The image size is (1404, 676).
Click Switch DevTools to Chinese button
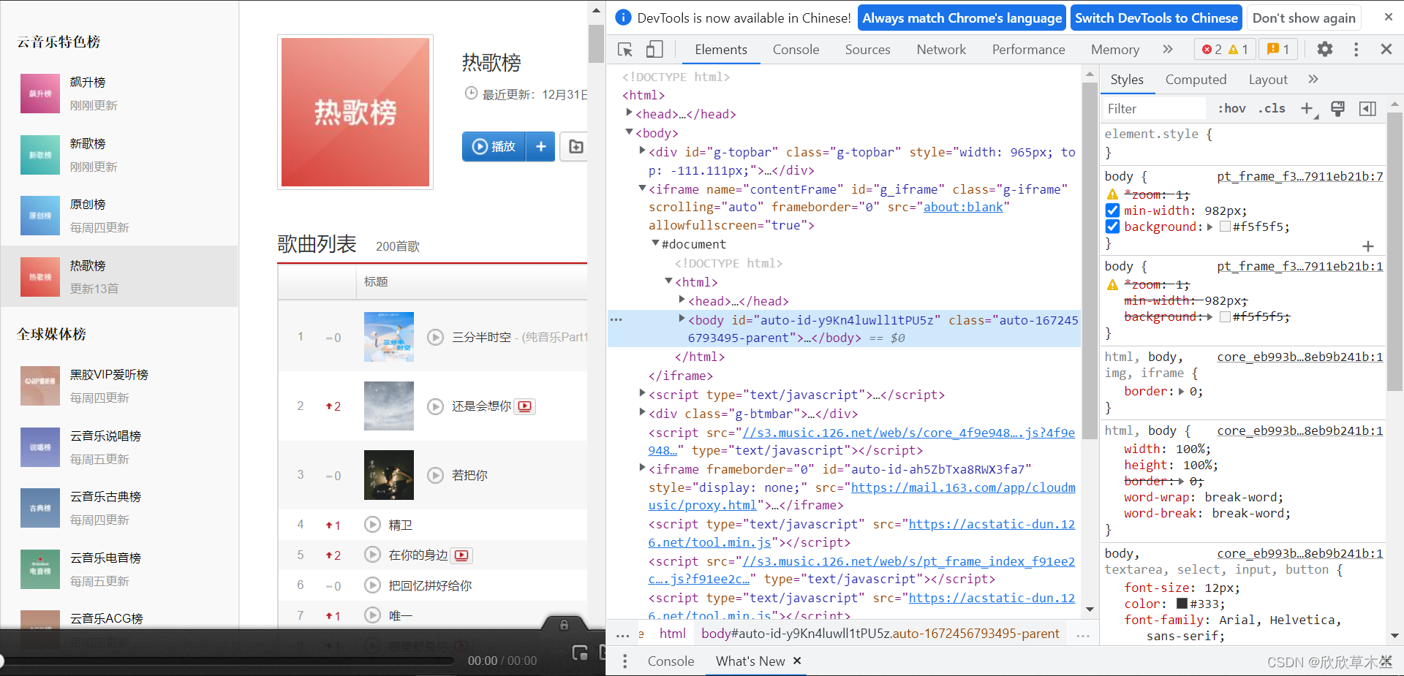[x=1156, y=18]
